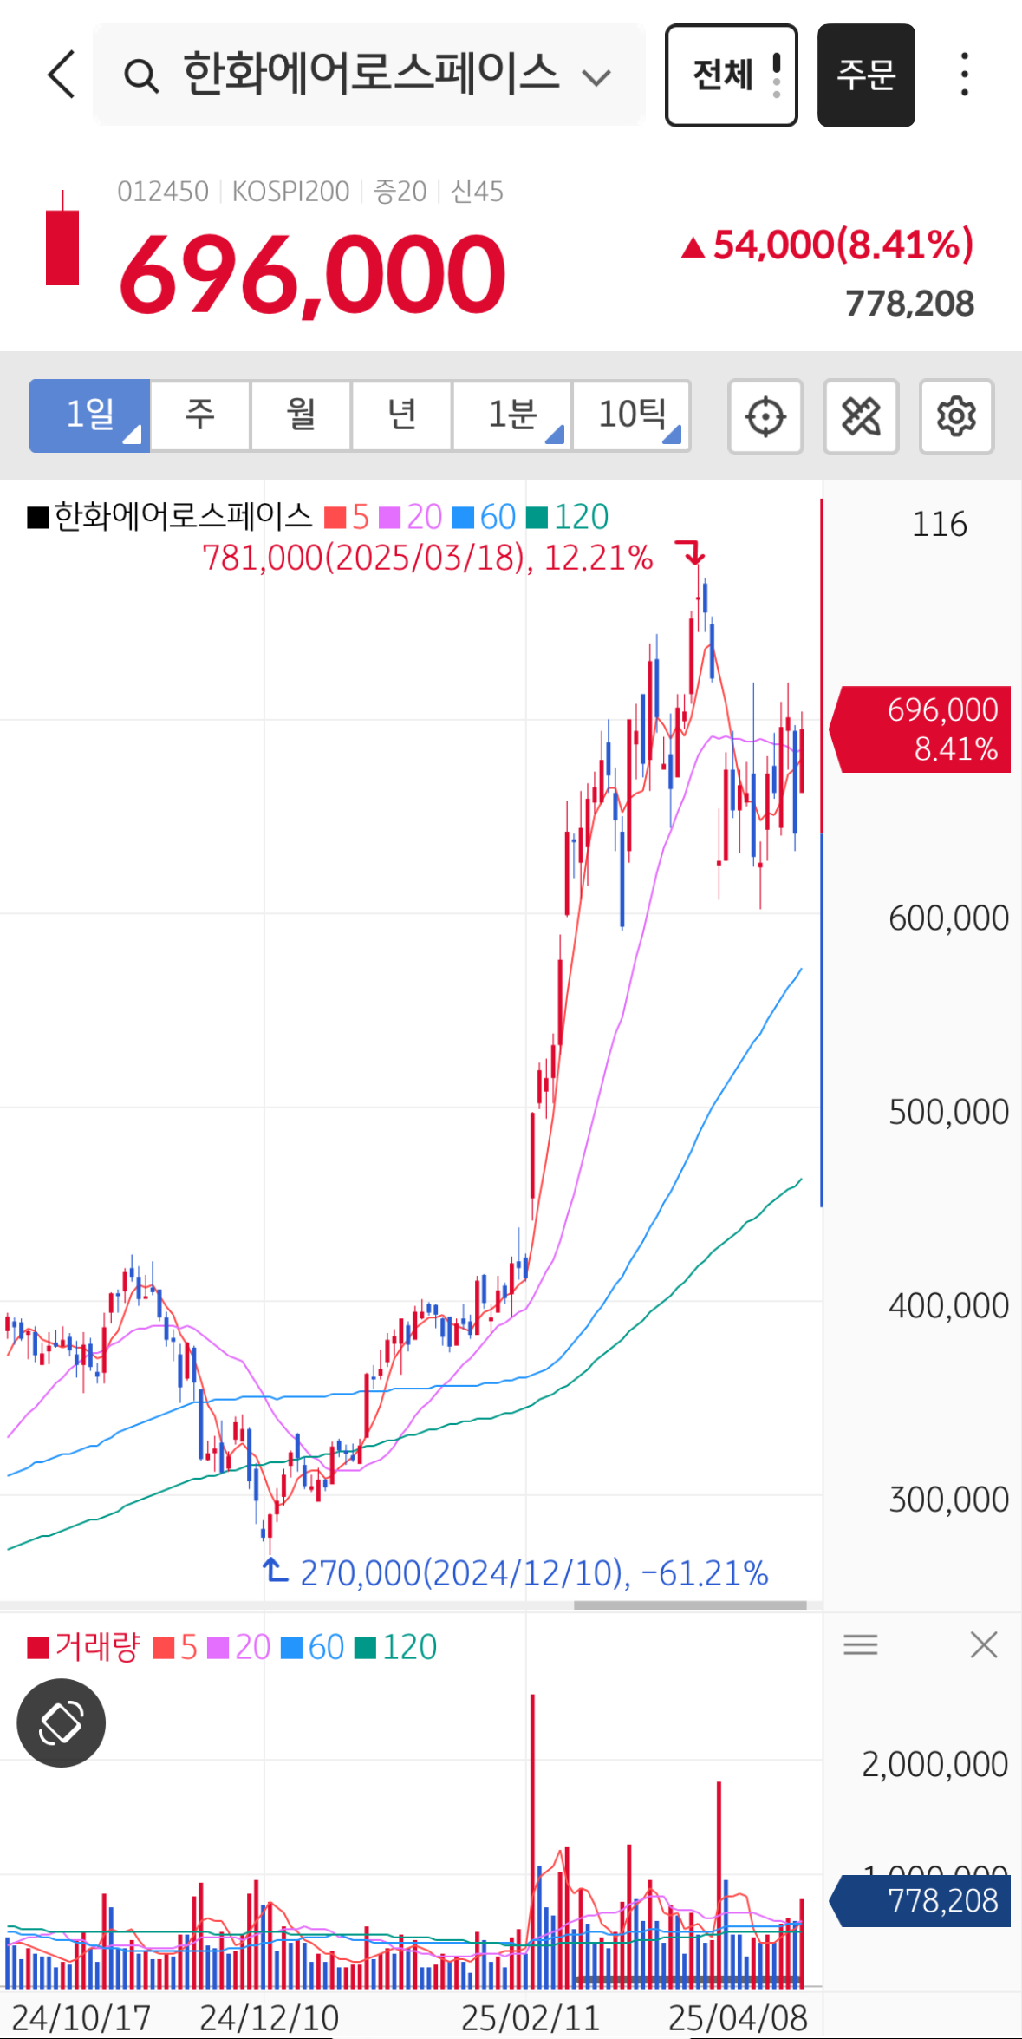Tap the ▲54,000(8.41%) change value
The image size is (1022, 2039).
(827, 245)
